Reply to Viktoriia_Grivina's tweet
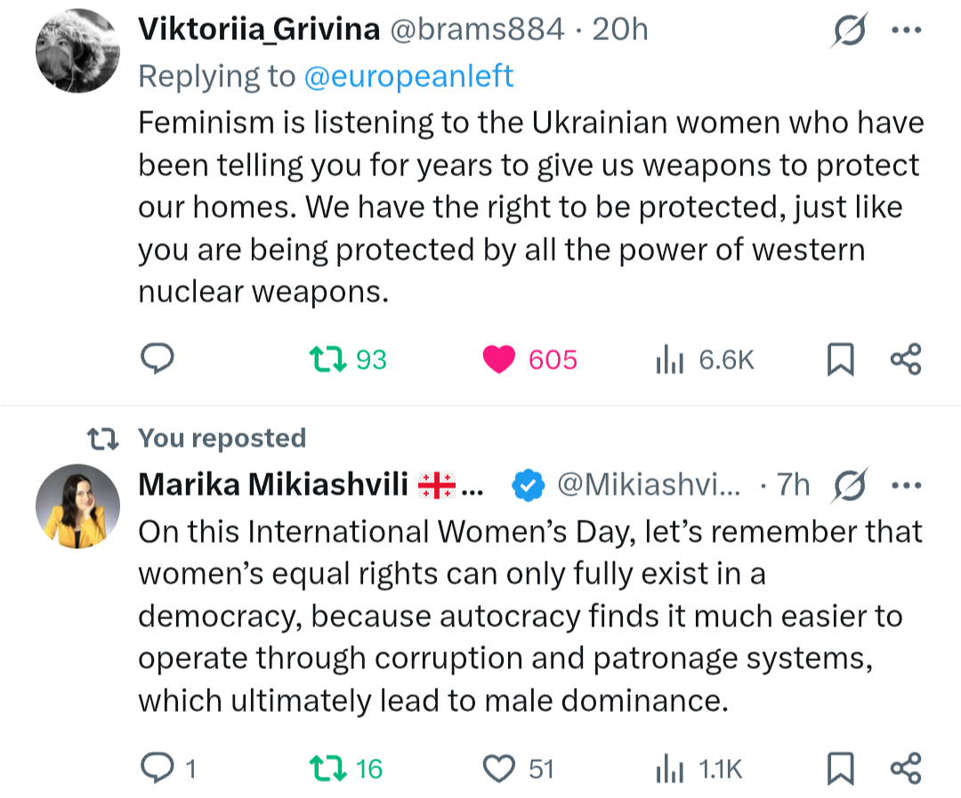 157,359
